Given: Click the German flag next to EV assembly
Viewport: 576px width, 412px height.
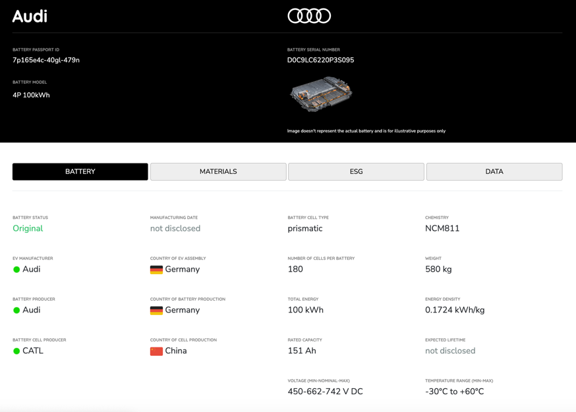Looking at the screenshot, I should pyautogui.click(x=156, y=270).
